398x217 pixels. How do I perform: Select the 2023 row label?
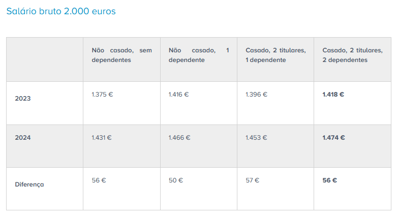[x=23, y=99]
